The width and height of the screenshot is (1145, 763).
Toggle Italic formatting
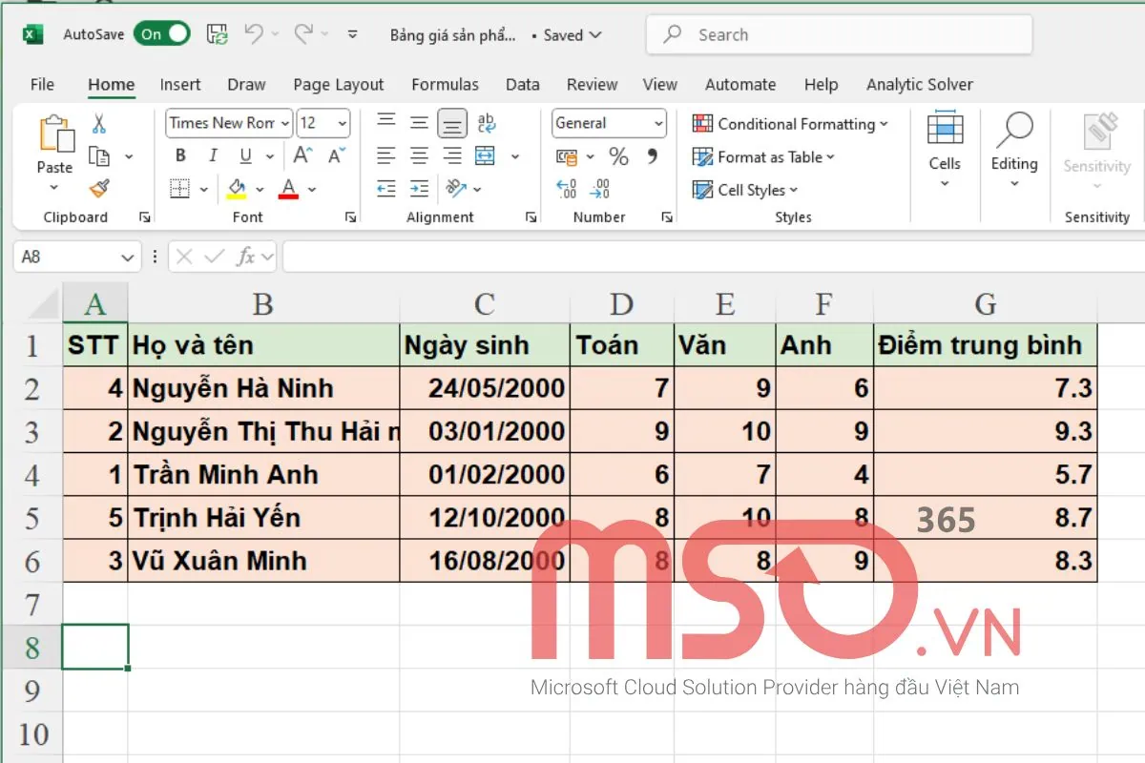213,156
